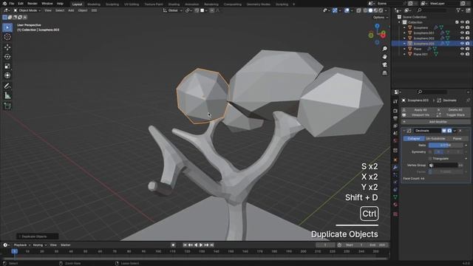Select the Annotate tool
Screen dimensions: 473x266
tap(7, 86)
